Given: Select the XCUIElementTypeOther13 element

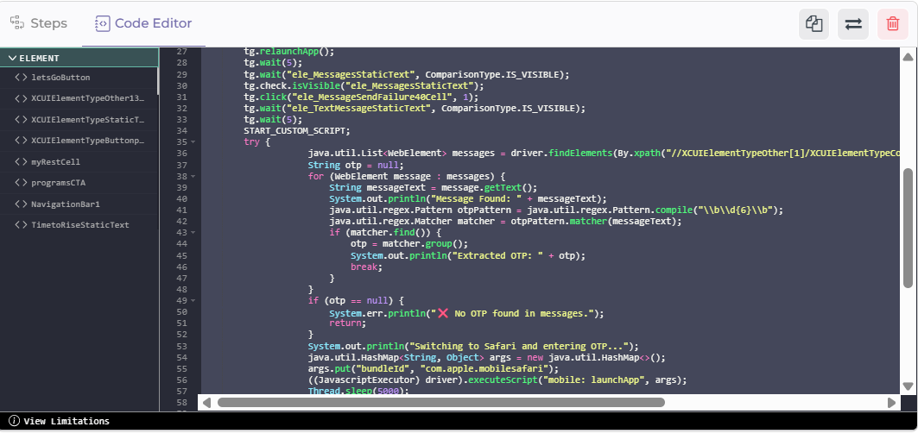Looking at the screenshot, I should point(87,98).
